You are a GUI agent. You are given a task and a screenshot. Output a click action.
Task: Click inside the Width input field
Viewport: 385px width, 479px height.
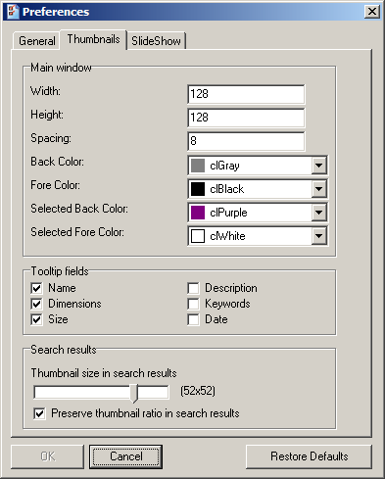tap(246, 94)
